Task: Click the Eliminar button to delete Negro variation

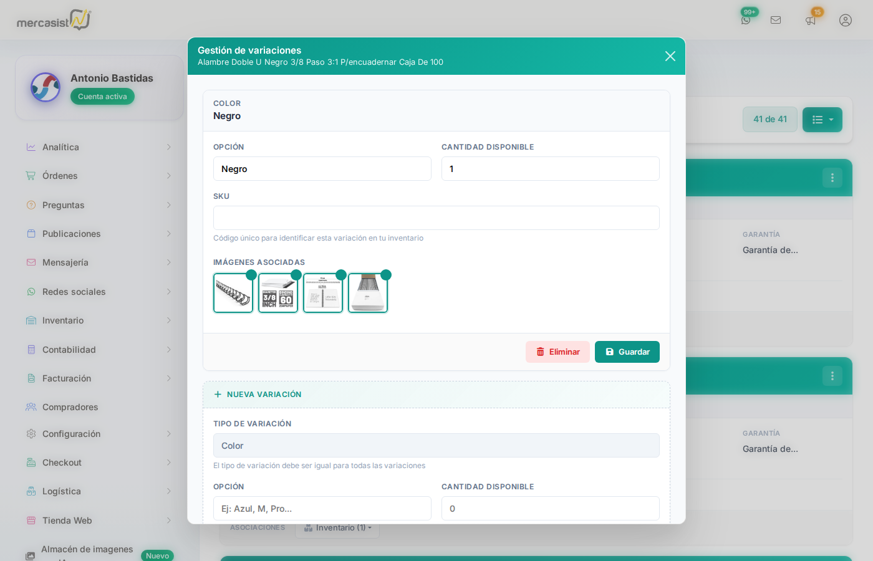Action: pyautogui.click(x=557, y=352)
